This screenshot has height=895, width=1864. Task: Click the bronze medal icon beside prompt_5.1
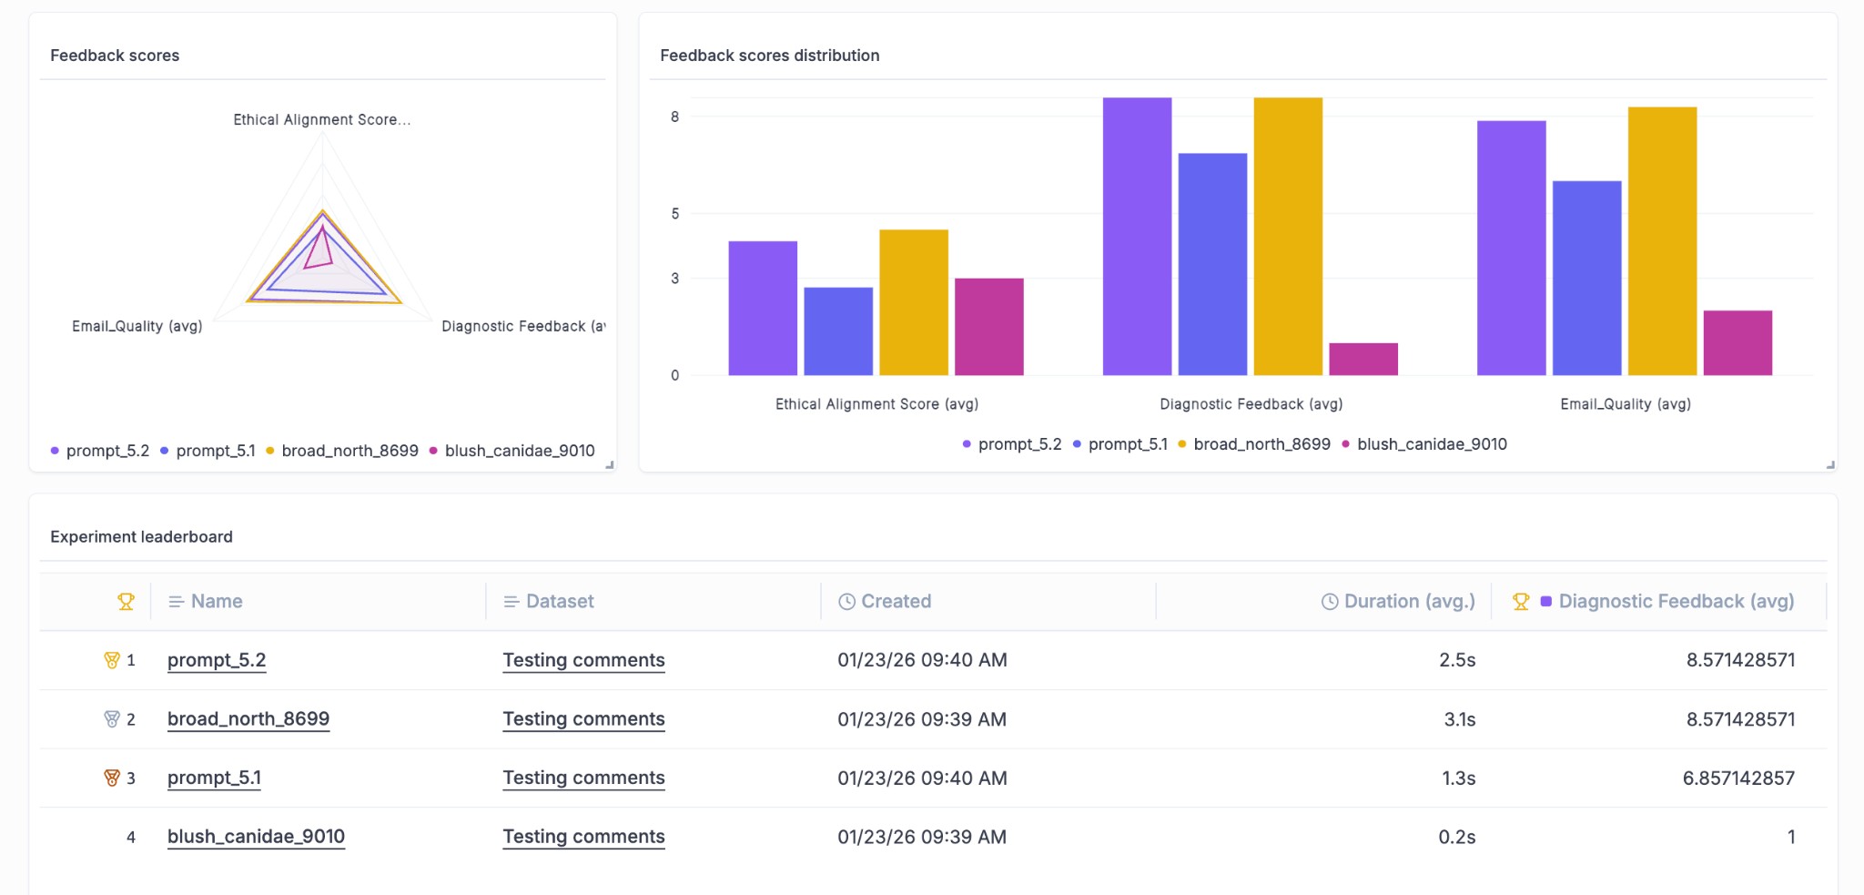coord(111,778)
